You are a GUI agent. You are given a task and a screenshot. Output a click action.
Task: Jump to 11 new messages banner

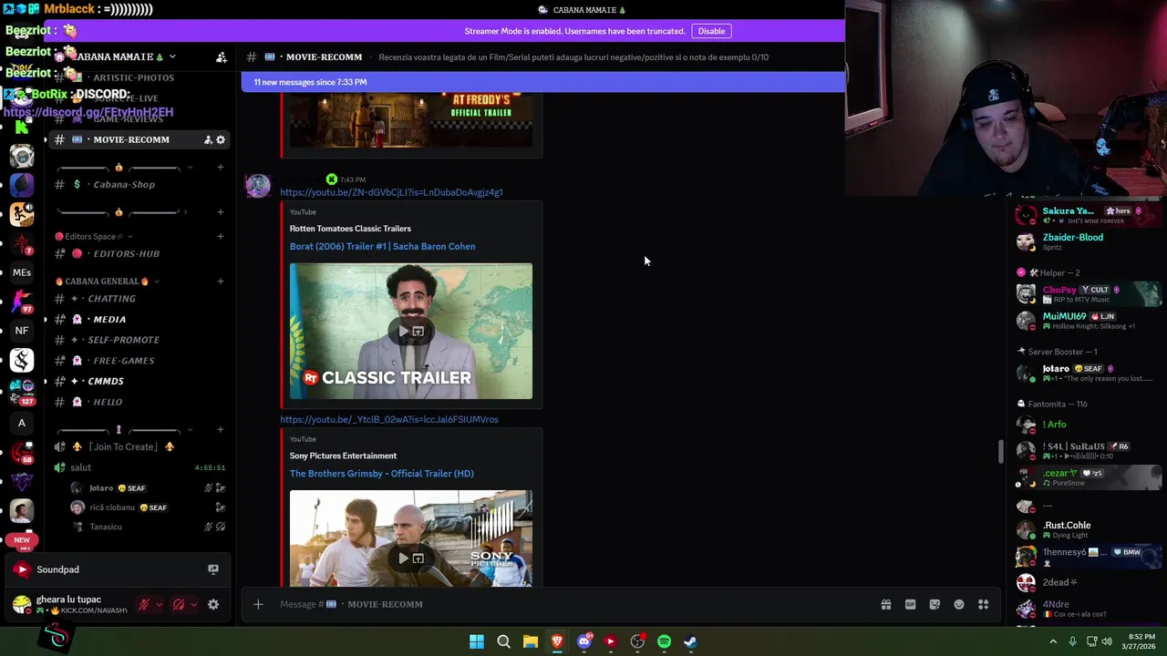tap(543, 82)
